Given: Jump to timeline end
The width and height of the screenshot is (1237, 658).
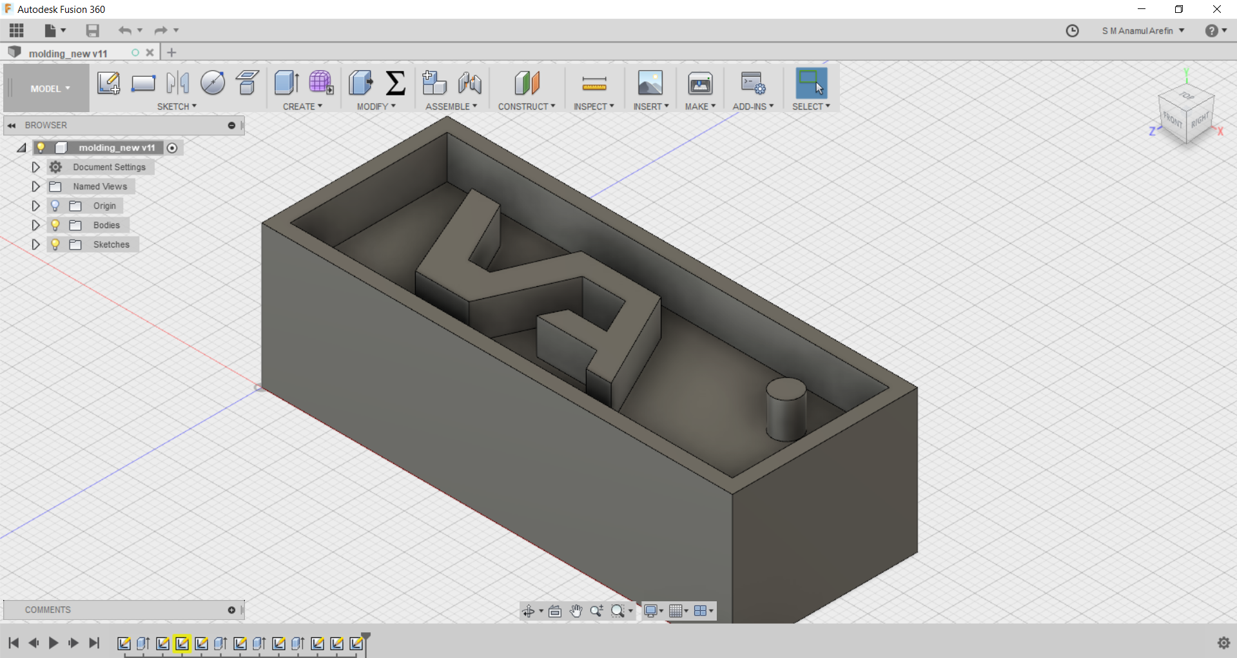Looking at the screenshot, I should 94,643.
